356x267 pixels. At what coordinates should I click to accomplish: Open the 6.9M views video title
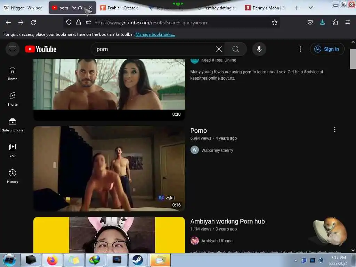click(x=199, y=131)
